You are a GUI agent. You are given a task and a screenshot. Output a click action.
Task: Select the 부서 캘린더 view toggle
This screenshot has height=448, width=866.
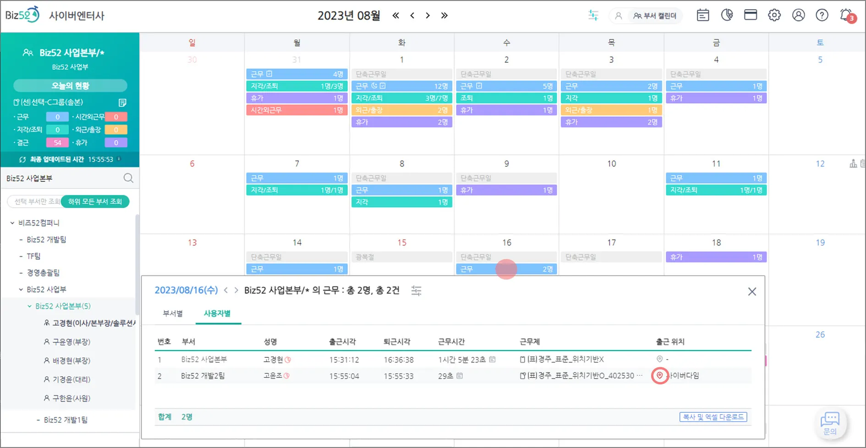click(x=655, y=16)
